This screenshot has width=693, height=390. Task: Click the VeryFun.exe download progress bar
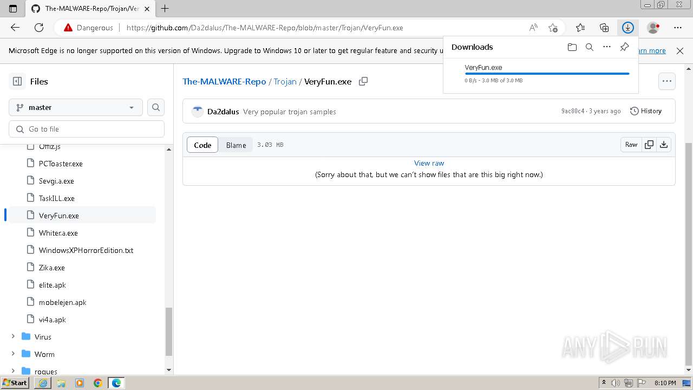coord(547,74)
